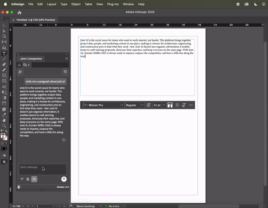The height and width of the screenshot is (208, 268).
Task: Select the Gap tool
Action: (x=4, y=42)
